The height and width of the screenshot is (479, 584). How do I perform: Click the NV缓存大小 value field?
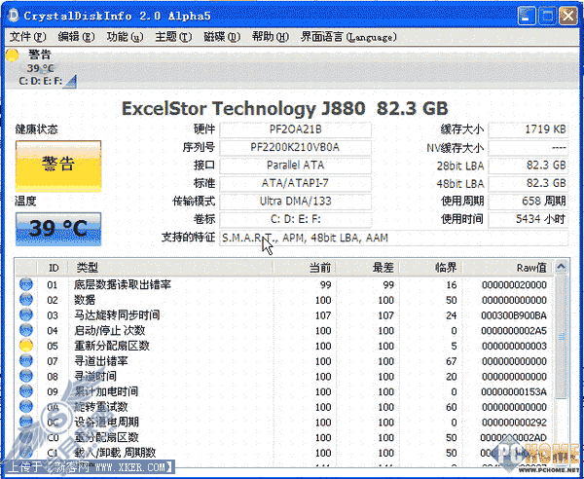[x=529, y=148]
